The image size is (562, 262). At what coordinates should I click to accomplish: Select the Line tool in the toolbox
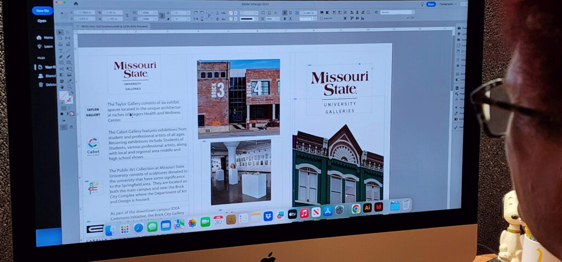(x=68, y=51)
